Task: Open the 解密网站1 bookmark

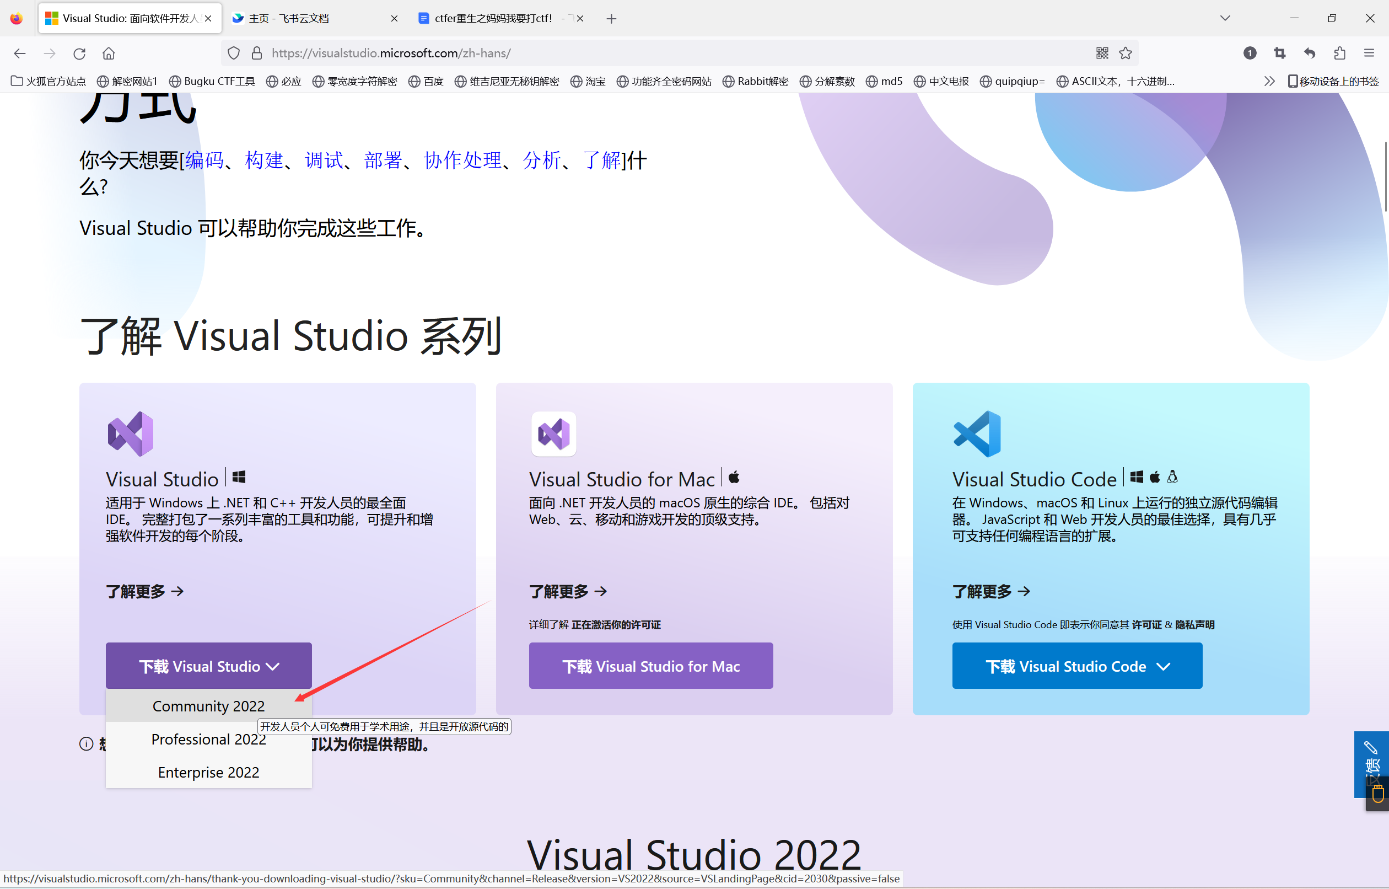Action: pos(127,82)
